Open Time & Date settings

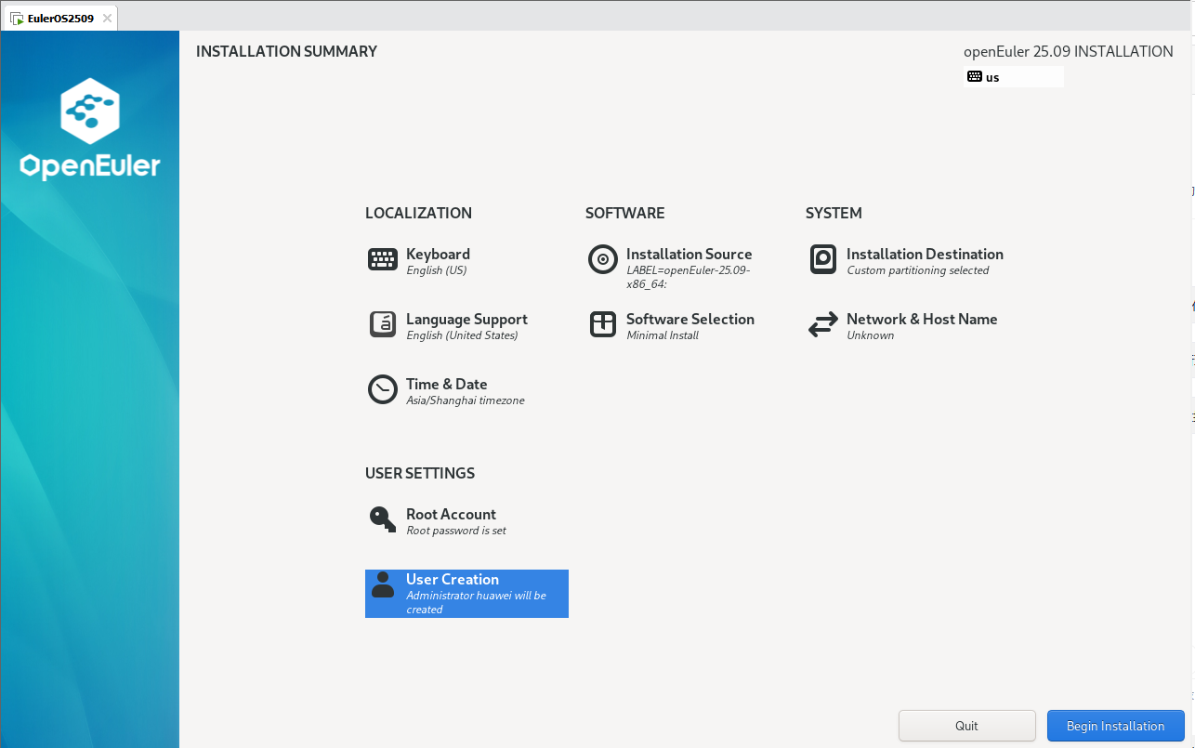tap(446, 384)
